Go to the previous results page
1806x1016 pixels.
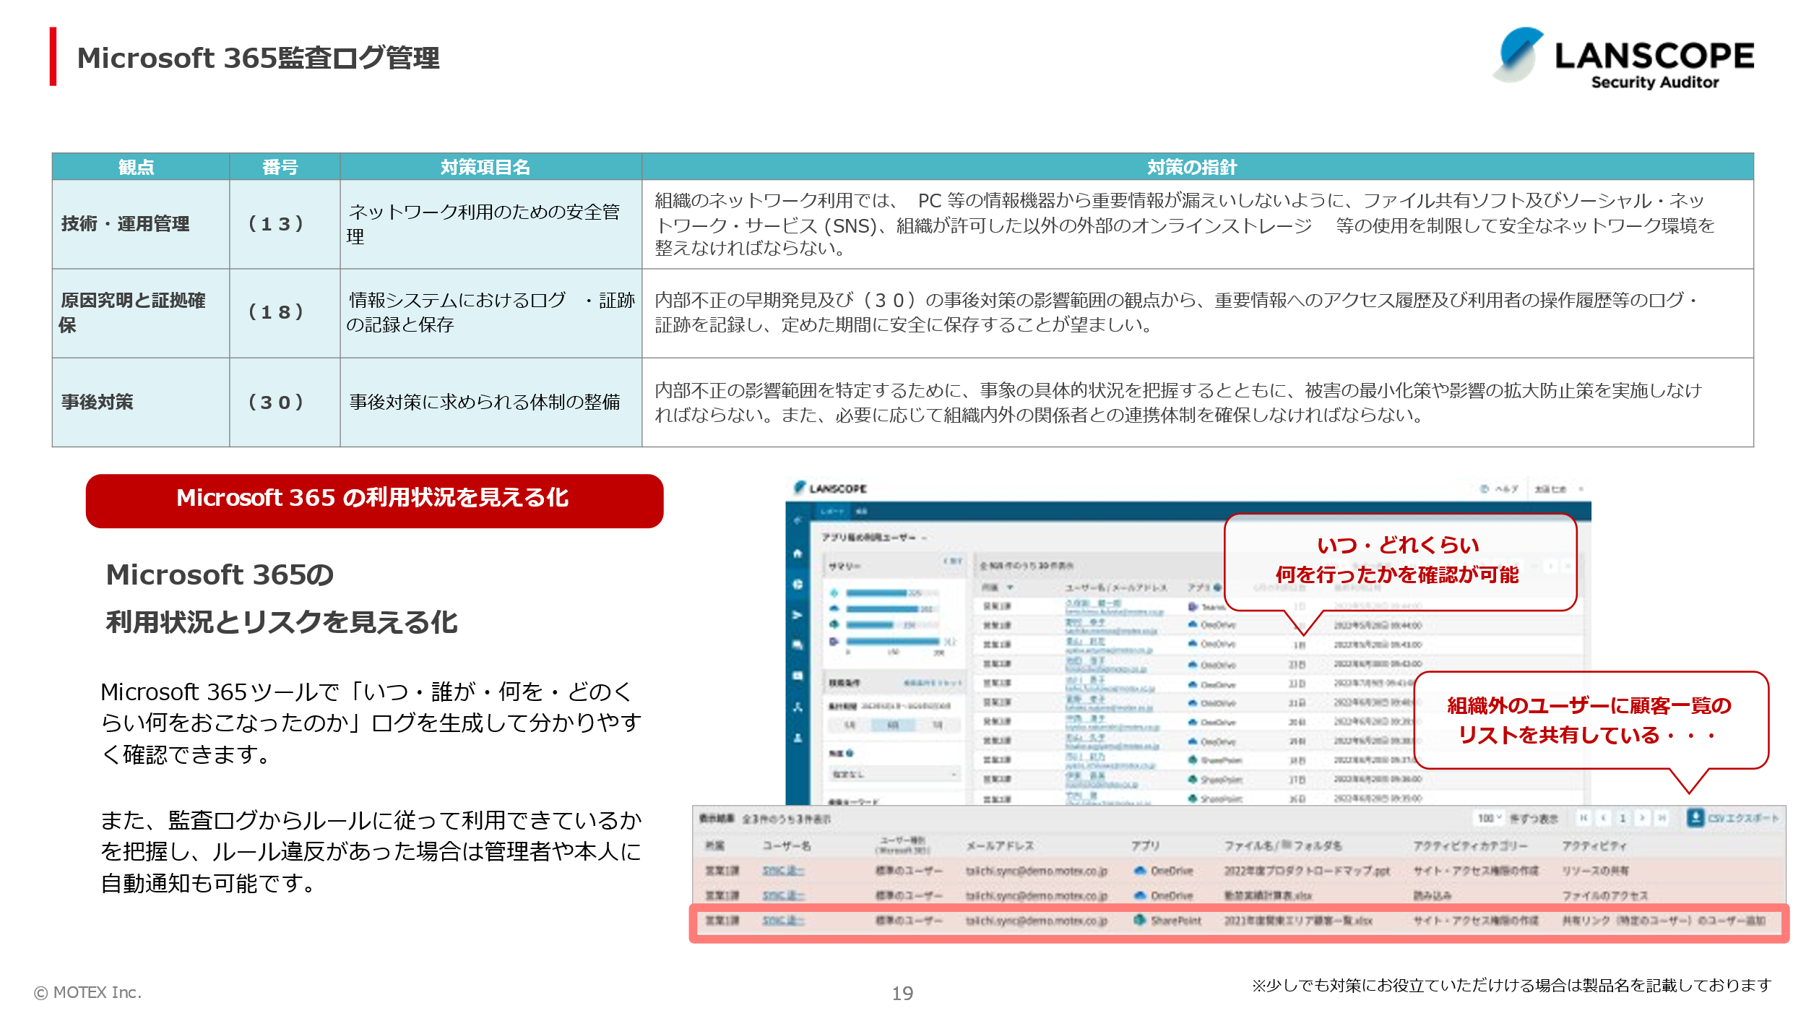coord(1603,818)
